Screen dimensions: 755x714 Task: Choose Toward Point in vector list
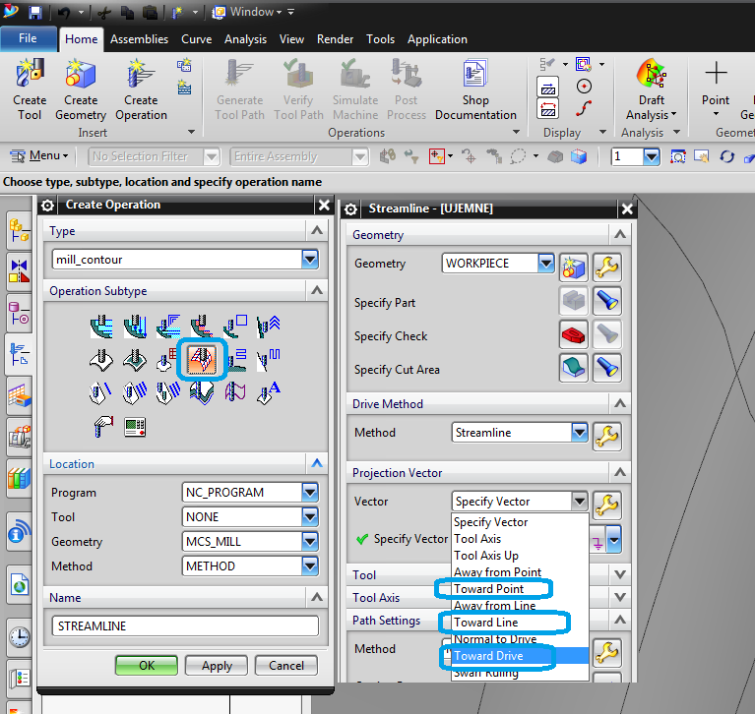pos(488,589)
